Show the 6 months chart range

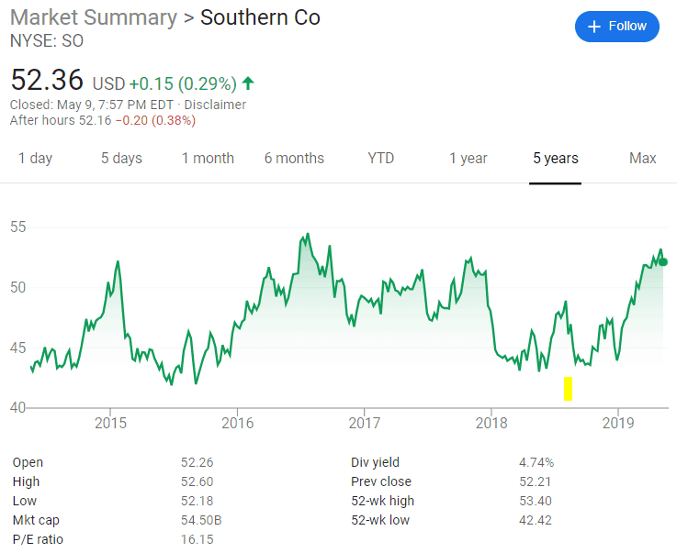tap(294, 158)
